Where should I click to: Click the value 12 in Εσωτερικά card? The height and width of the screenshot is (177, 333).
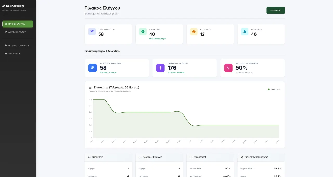202,34
